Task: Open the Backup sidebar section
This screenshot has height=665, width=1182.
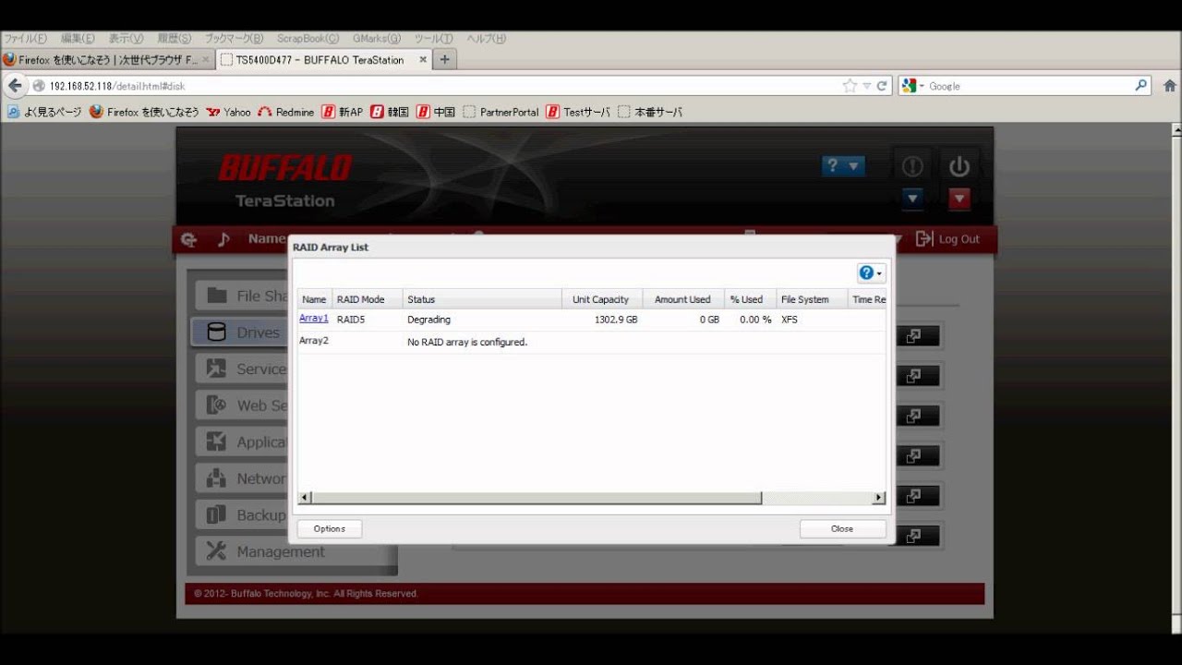Action: tap(242, 514)
